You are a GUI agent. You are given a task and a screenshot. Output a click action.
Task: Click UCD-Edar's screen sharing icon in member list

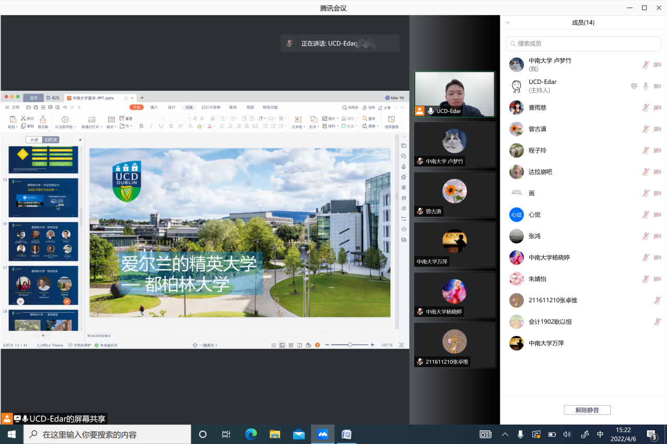634,86
